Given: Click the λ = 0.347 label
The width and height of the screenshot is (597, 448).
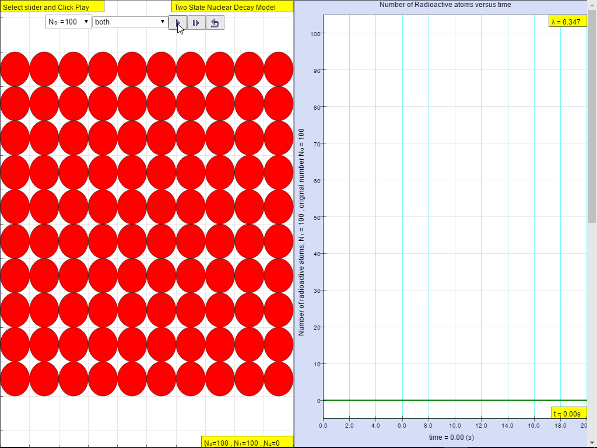Looking at the screenshot, I should (568, 18).
